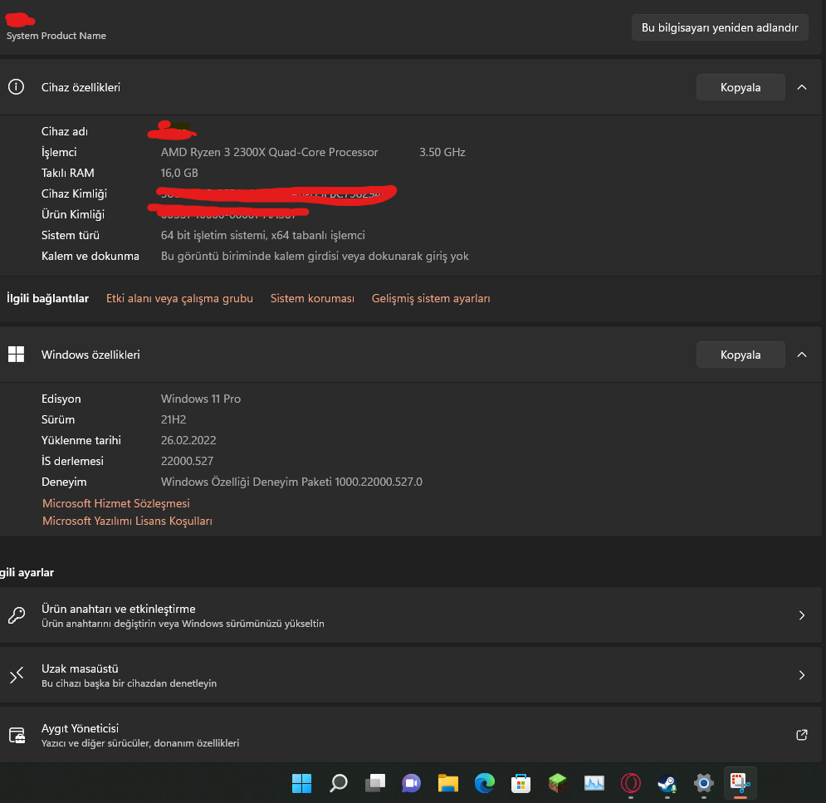Click the System Product Name label
This screenshot has width=826, height=803.
click(x=56, y=36)
